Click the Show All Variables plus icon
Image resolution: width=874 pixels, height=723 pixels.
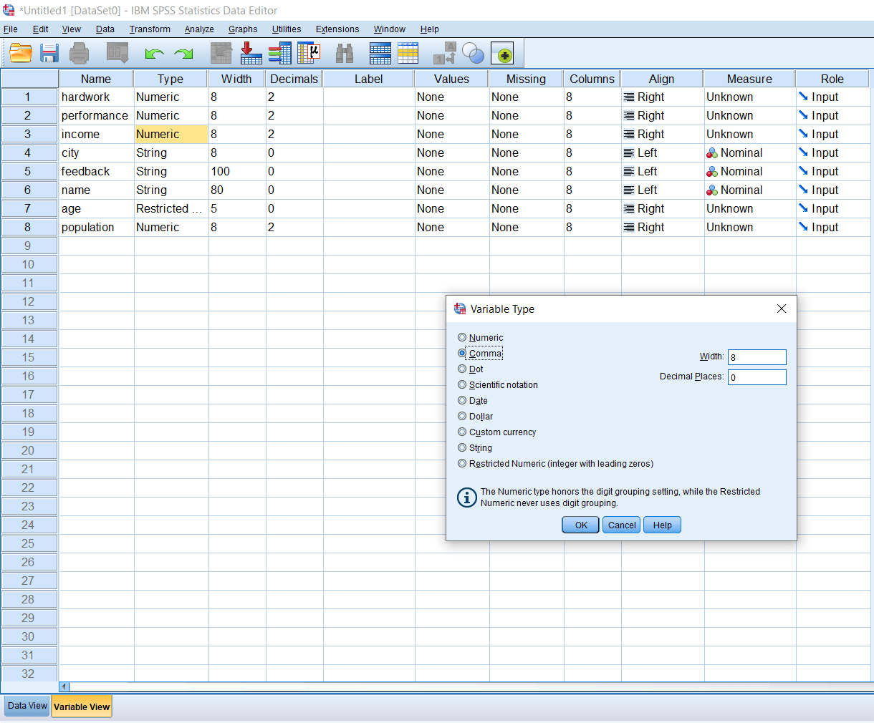502,54
